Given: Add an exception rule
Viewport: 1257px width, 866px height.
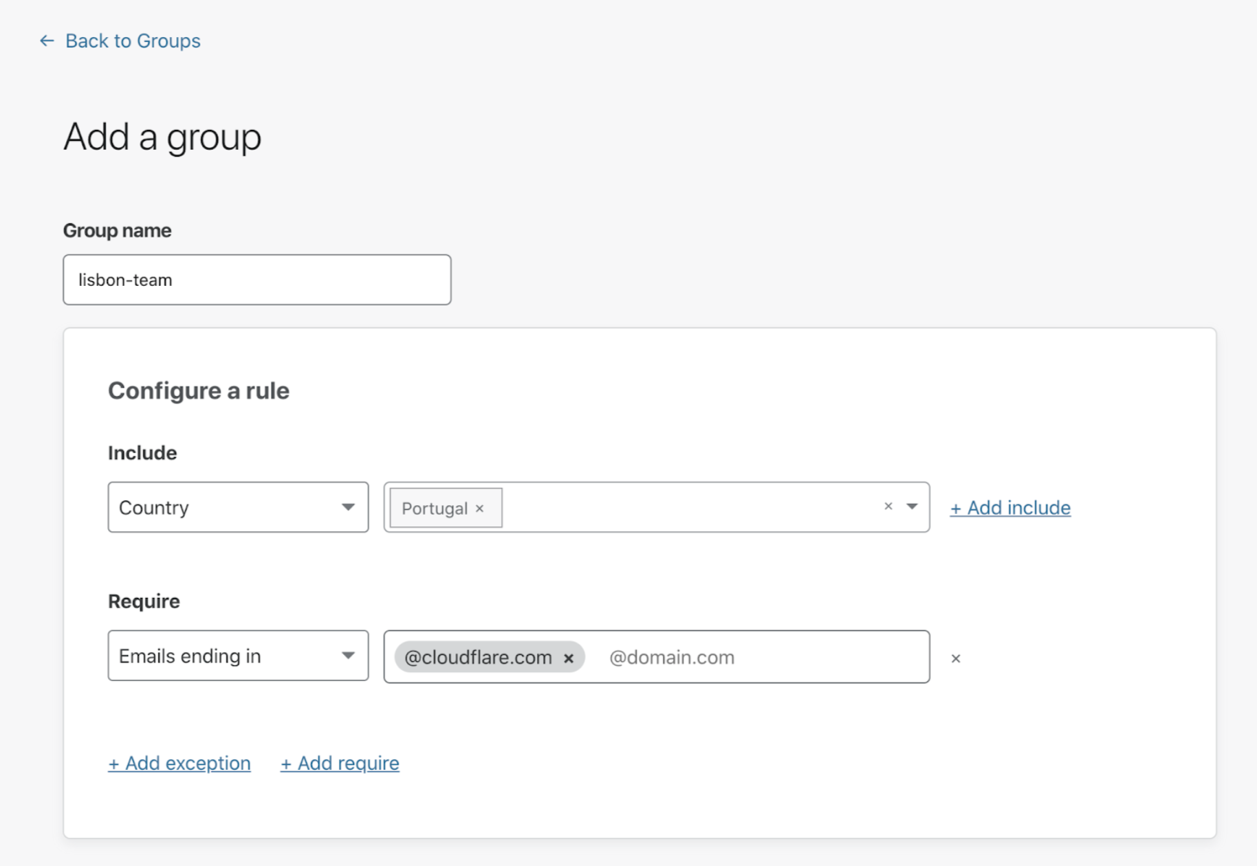Looking at the screenshot, I should pos(179,763).
